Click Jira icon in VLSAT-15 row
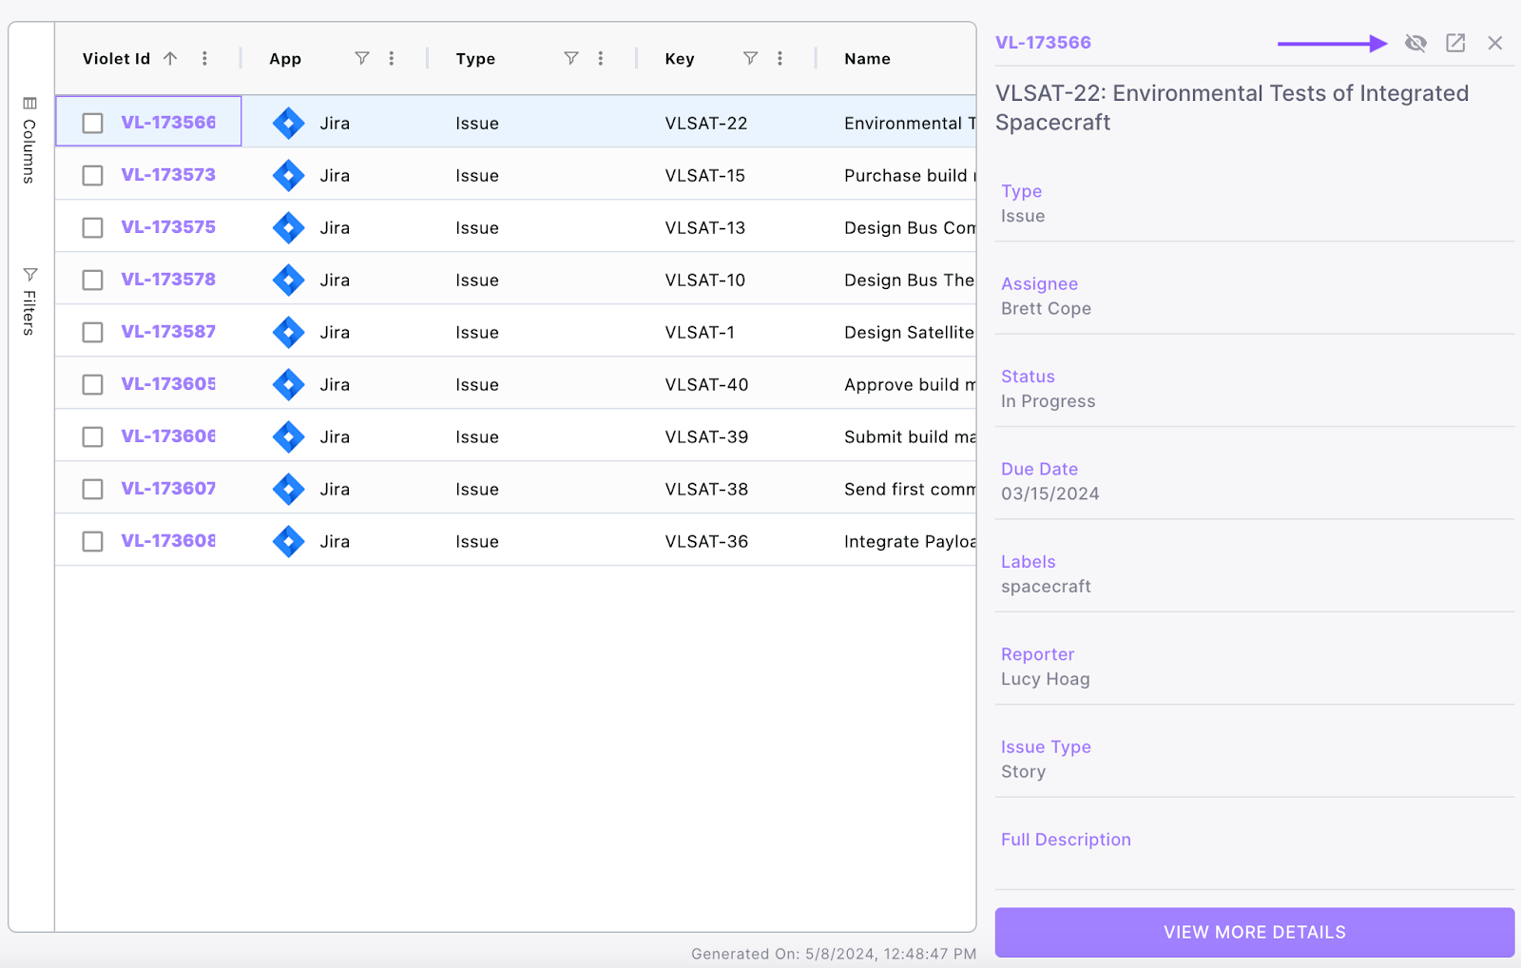 (288, 176)
